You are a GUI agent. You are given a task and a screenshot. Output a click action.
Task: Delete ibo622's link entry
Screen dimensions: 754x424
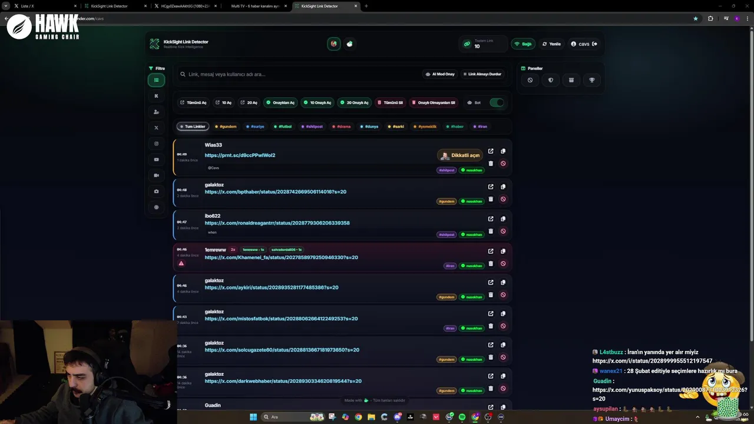tap(491, 231)
